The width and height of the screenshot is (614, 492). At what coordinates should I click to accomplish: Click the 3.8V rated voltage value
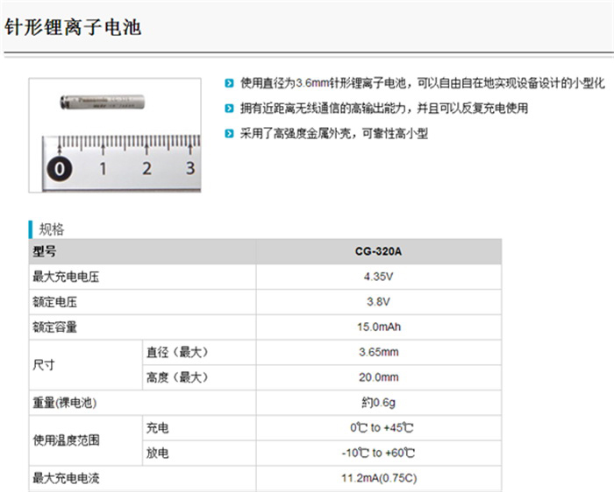point(379,302)
